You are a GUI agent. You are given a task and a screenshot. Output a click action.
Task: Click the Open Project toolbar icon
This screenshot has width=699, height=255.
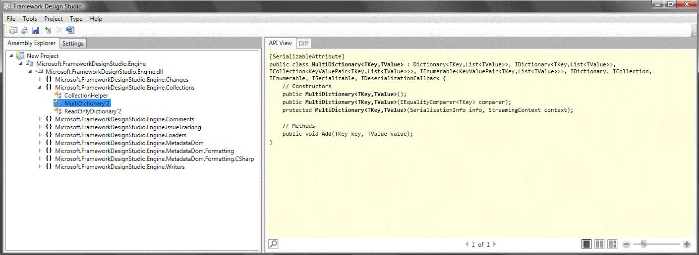point(24,31)
